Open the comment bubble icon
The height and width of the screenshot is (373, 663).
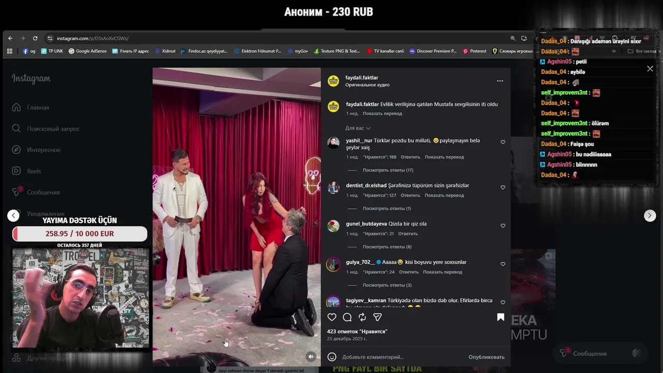347,317
